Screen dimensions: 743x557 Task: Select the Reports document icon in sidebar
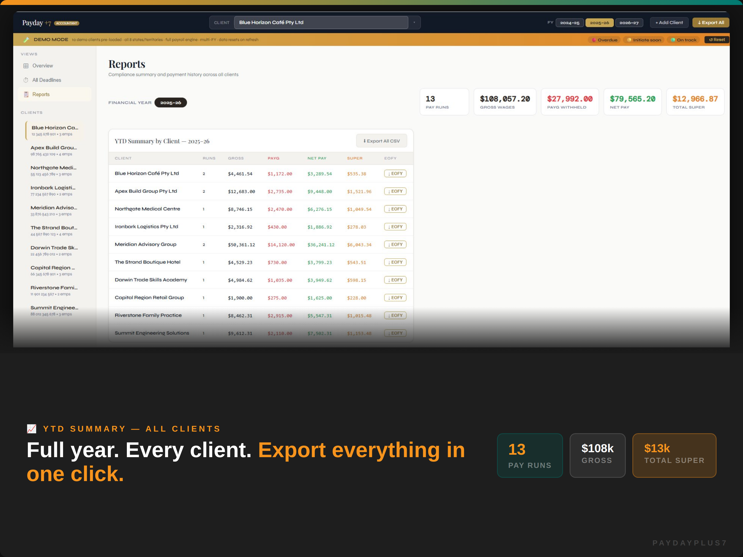pyautogui.click(x=26, y=94)
